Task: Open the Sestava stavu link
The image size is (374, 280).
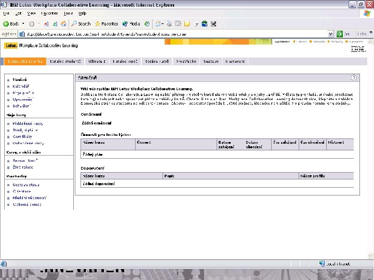Action: click(x=26, y=185)
